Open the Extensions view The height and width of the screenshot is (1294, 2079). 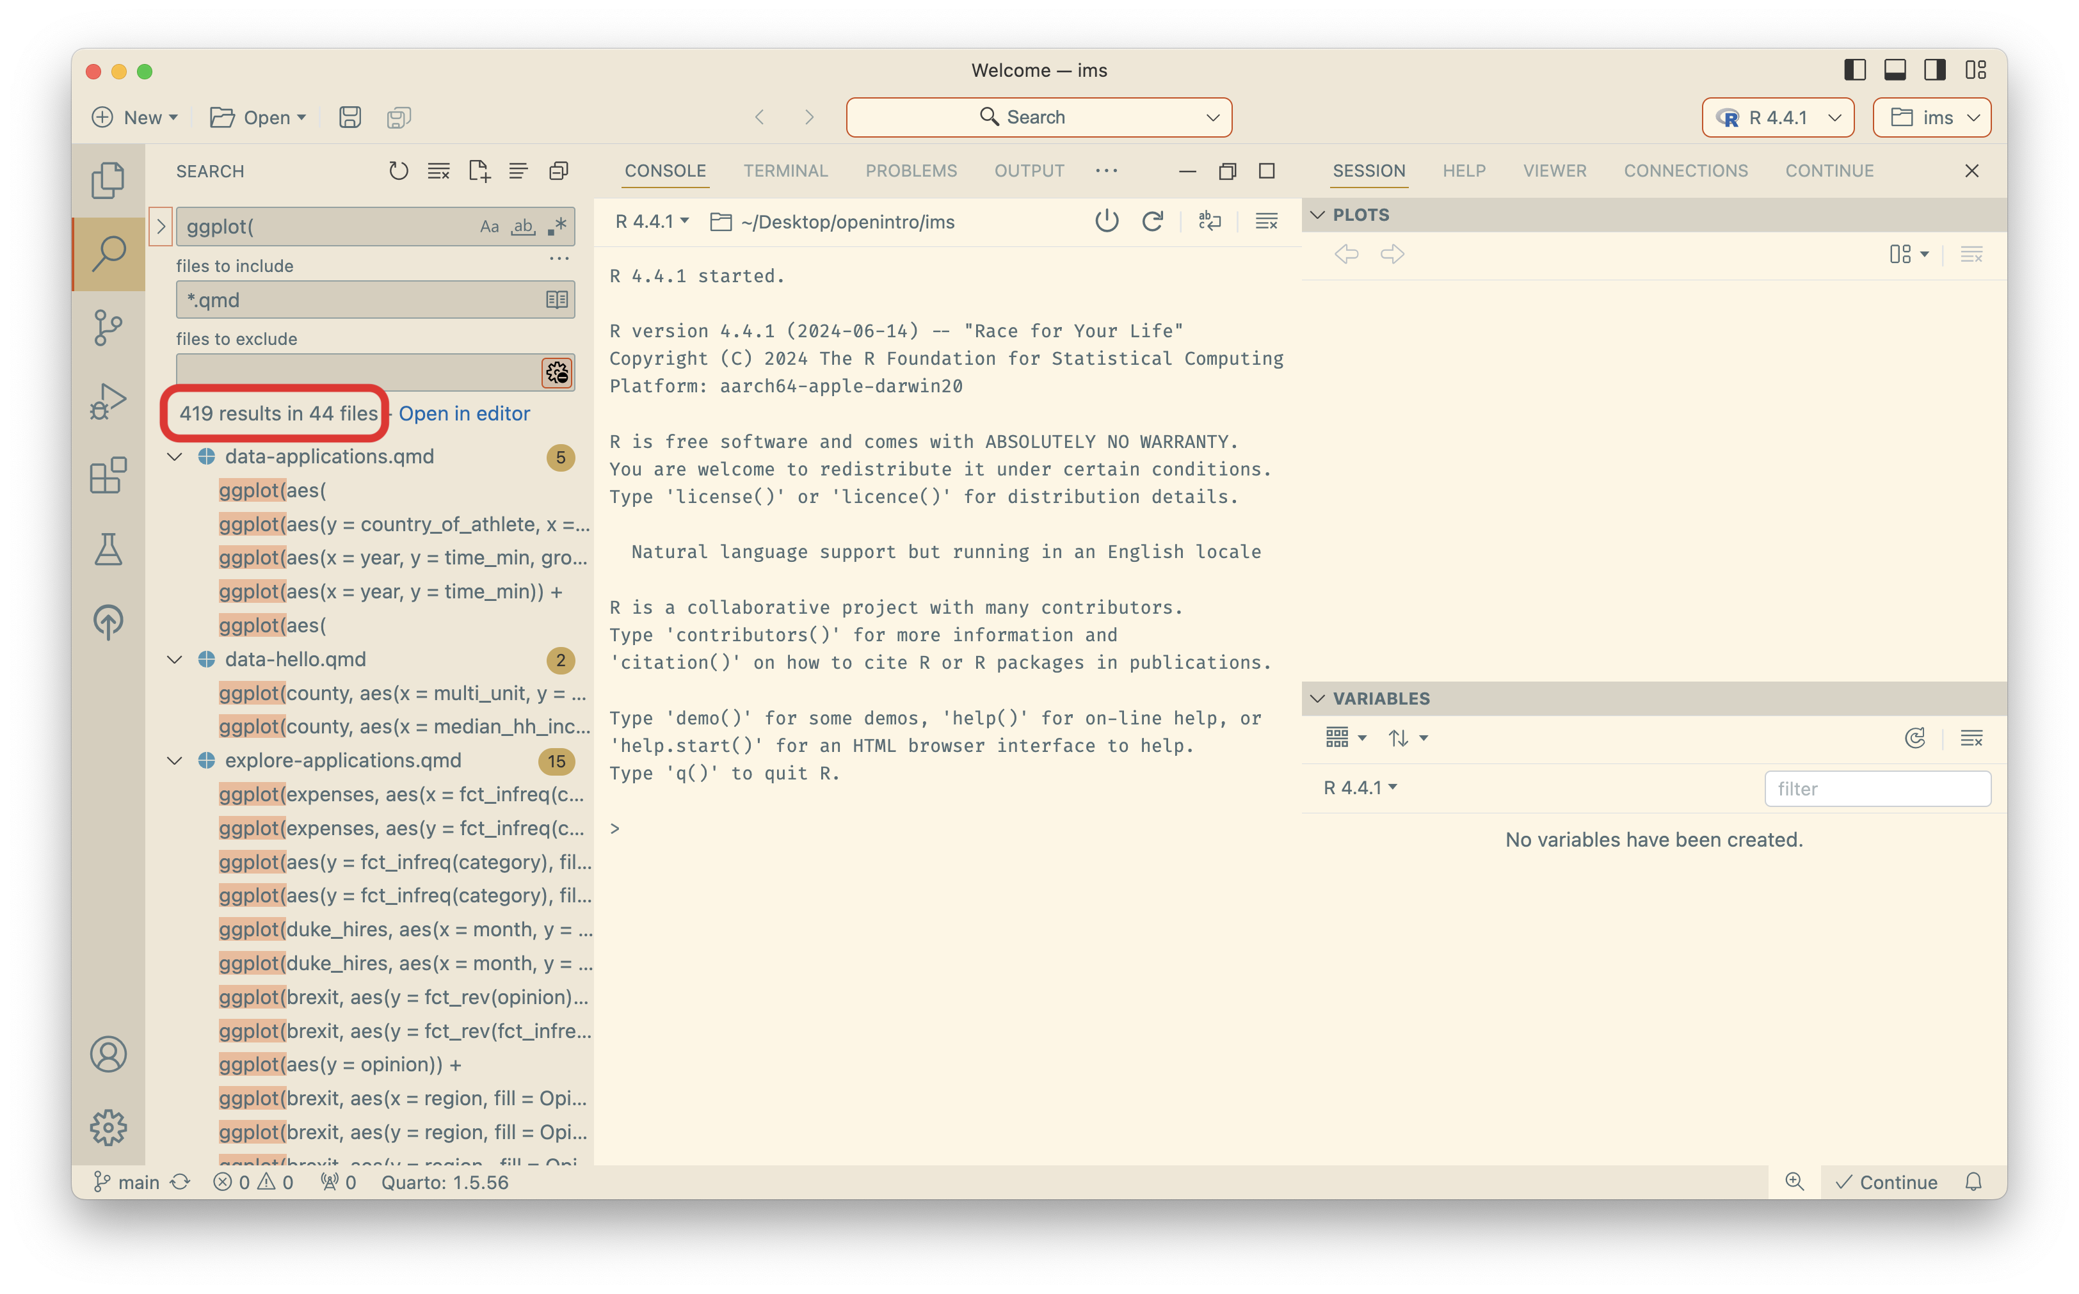[108, 475]
